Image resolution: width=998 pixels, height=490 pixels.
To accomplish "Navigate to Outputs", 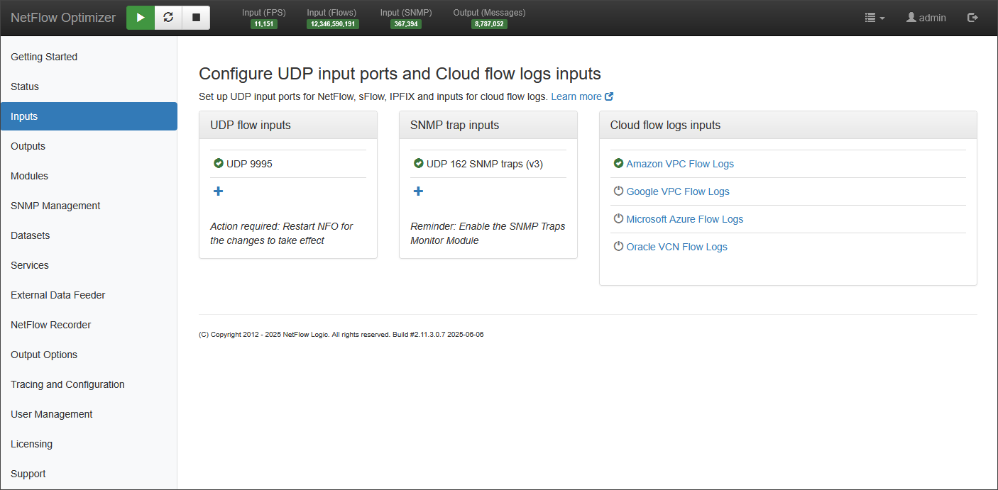I will tap(89, 146).
